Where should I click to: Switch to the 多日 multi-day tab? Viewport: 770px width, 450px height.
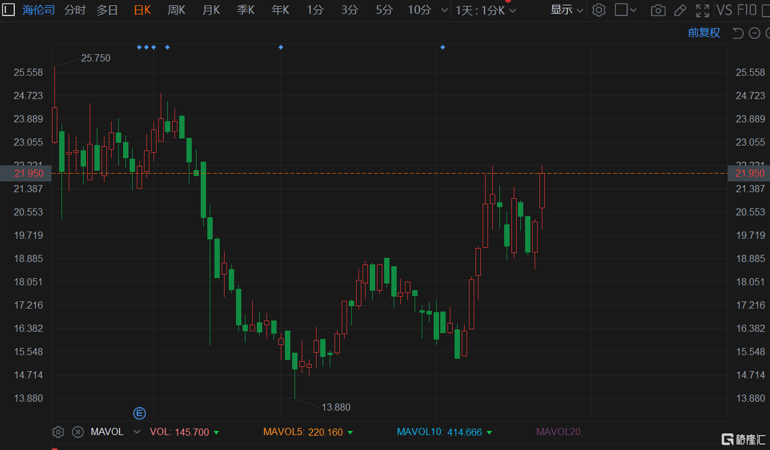(108, 10)
